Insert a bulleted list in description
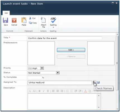 71,91
